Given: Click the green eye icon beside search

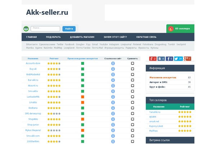Looking at the screenshot, I should tap(26, 29).
